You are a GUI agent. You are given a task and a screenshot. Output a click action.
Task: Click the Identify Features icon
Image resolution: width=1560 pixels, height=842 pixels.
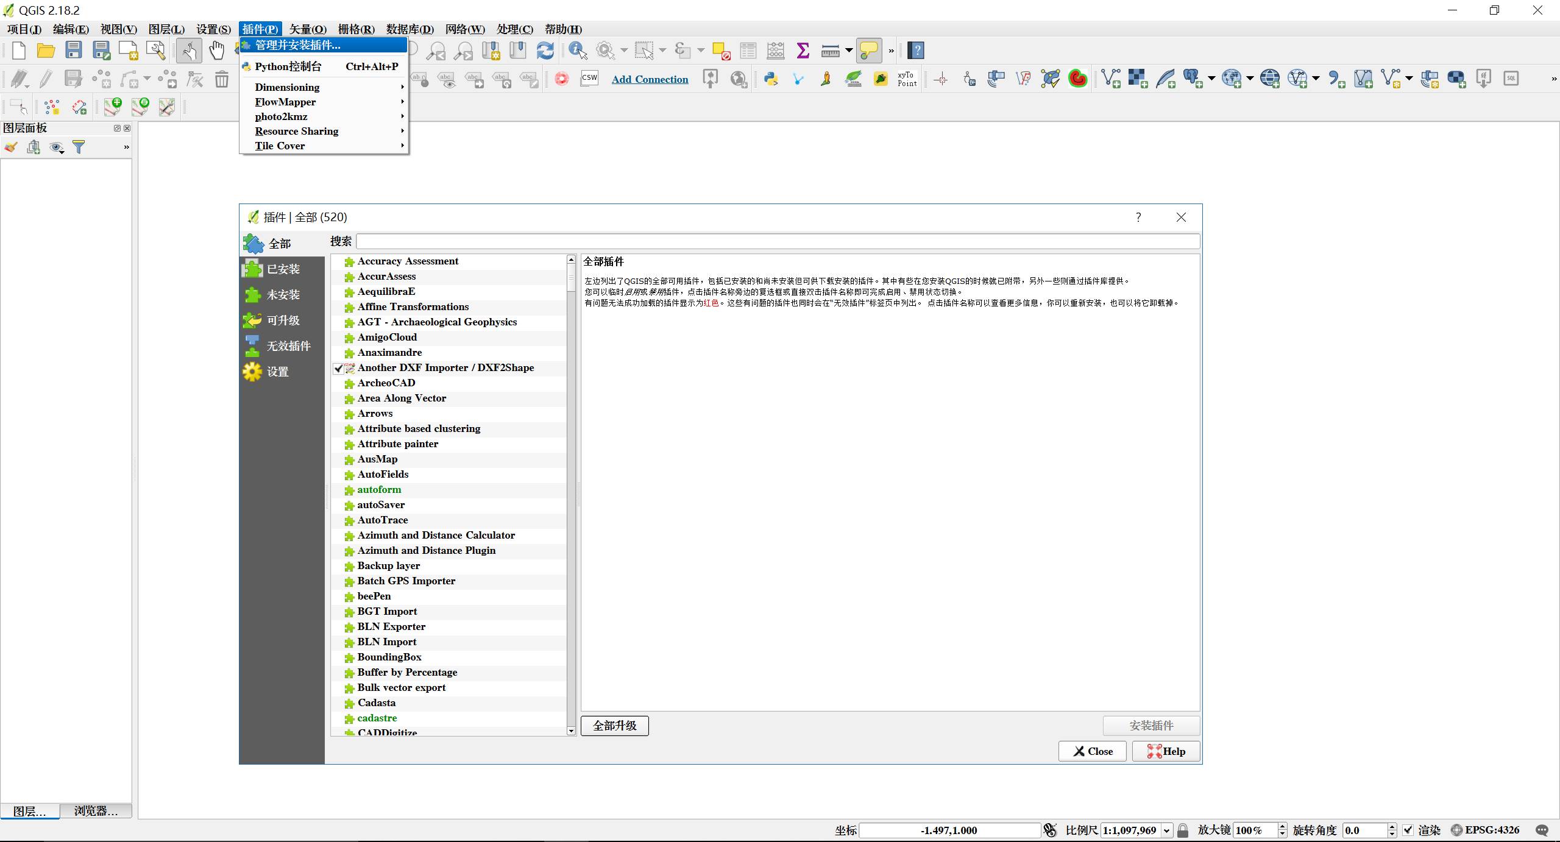577,51
